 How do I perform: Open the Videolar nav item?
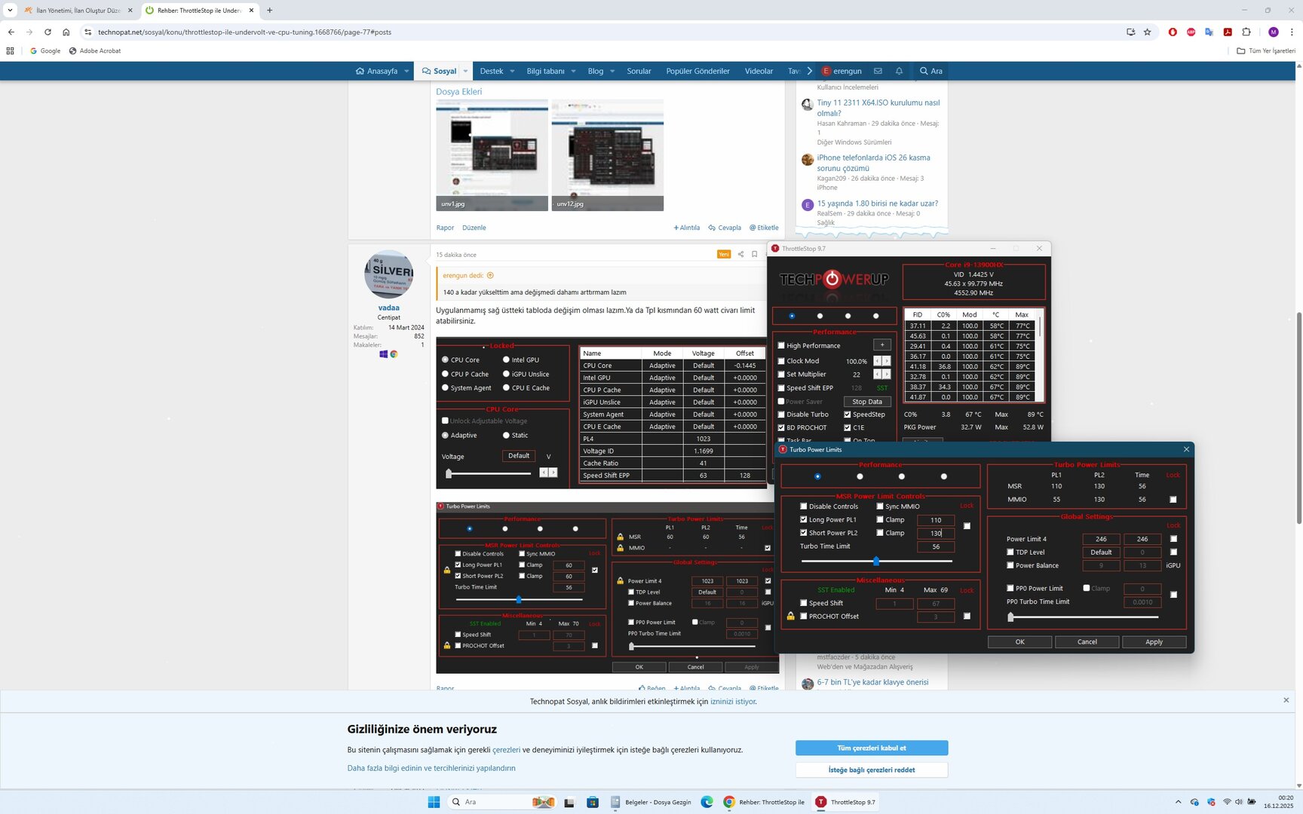pos(759,71)
